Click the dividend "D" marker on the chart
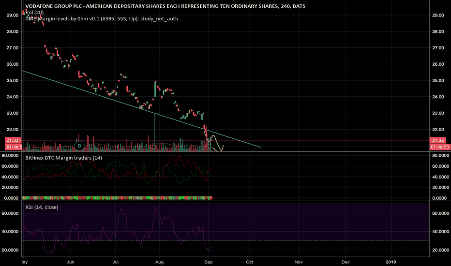Image resolution: width=451 pixels, height=266 pixels. click(x=79, y=146)
